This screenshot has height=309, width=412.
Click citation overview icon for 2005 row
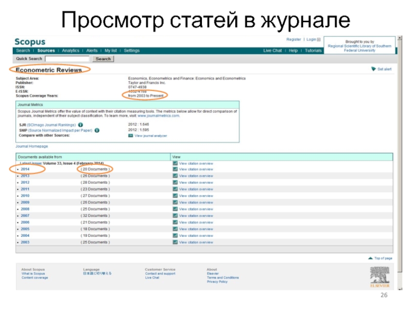[175, 229]
